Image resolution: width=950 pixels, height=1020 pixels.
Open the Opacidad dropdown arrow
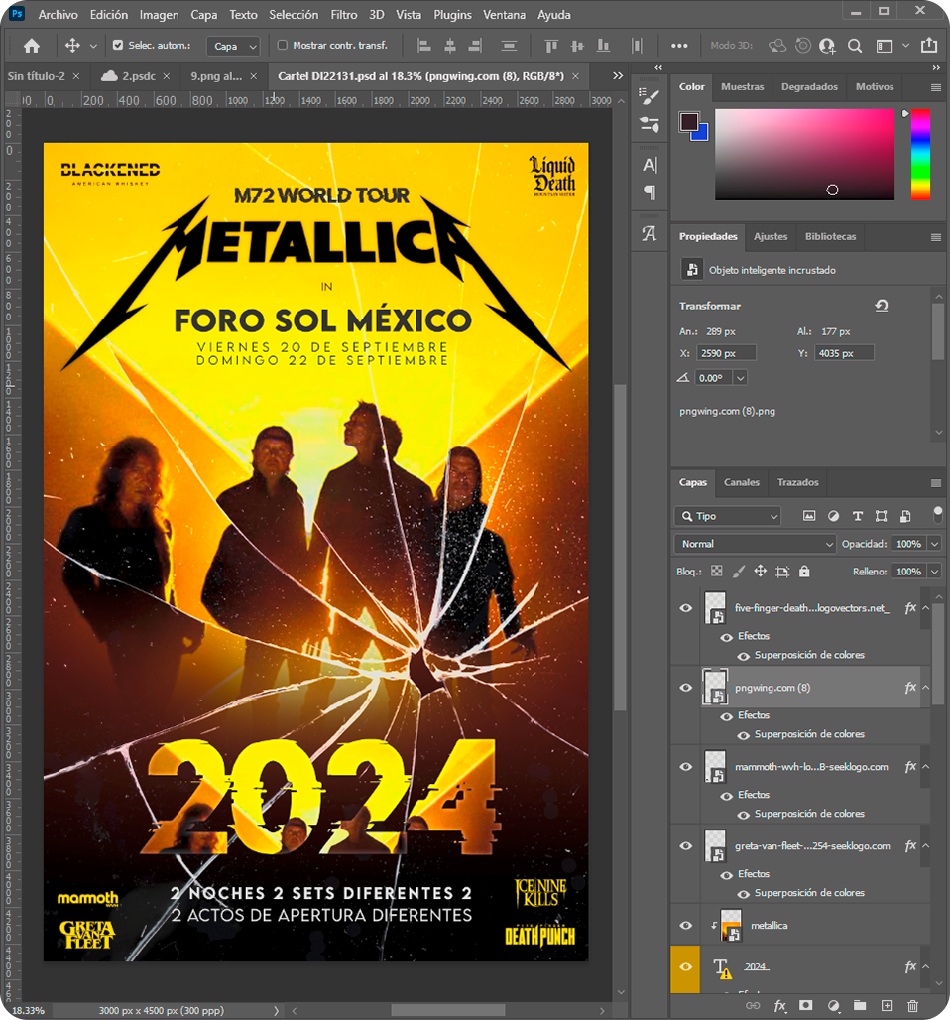(x=933, y=544)
